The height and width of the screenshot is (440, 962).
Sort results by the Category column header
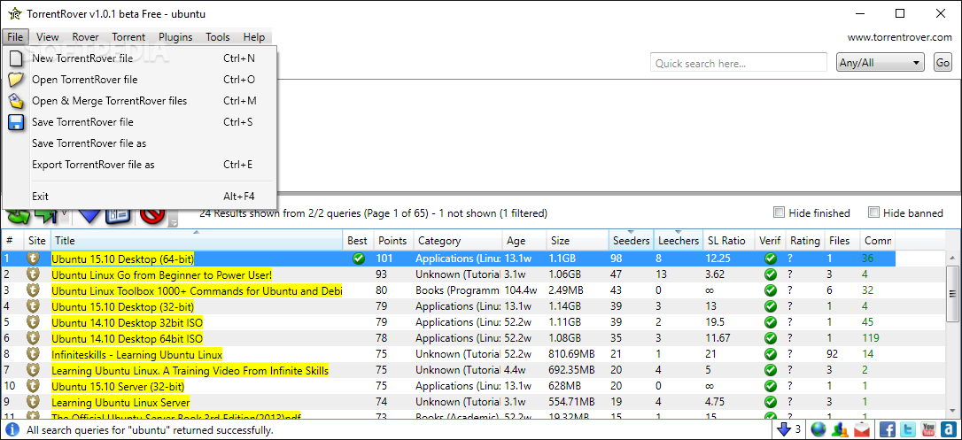458,240
